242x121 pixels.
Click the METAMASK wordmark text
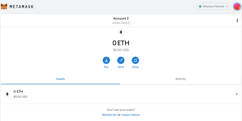pos(22,7)
